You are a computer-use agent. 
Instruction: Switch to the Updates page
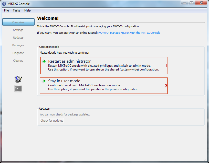click(x=18, y=38)
